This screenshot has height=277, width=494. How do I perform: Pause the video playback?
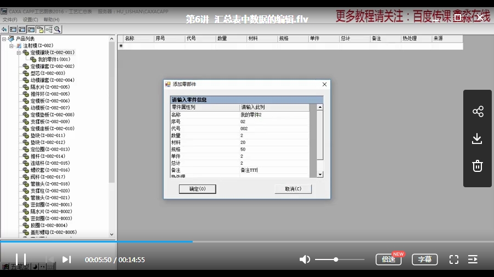tap(21, 259)
